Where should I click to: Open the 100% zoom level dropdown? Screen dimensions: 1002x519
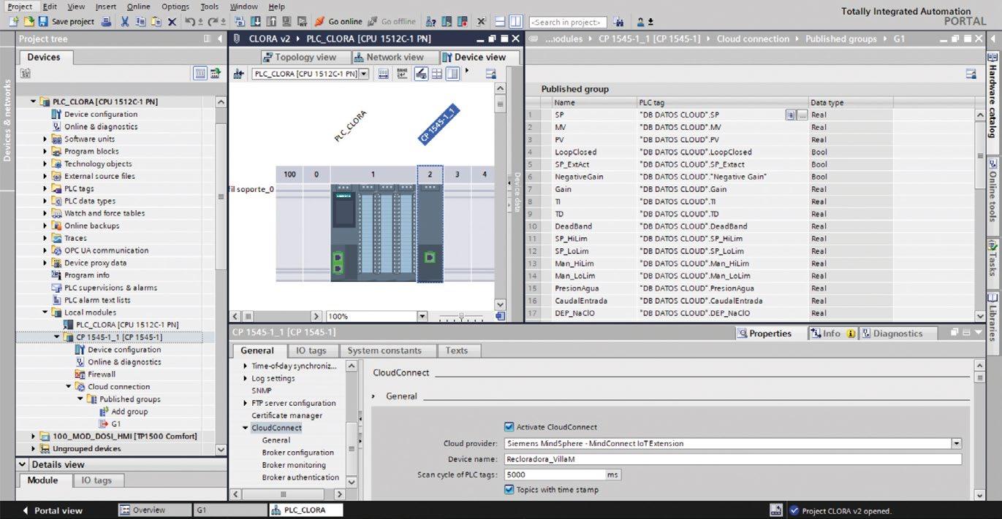point(422,316)
